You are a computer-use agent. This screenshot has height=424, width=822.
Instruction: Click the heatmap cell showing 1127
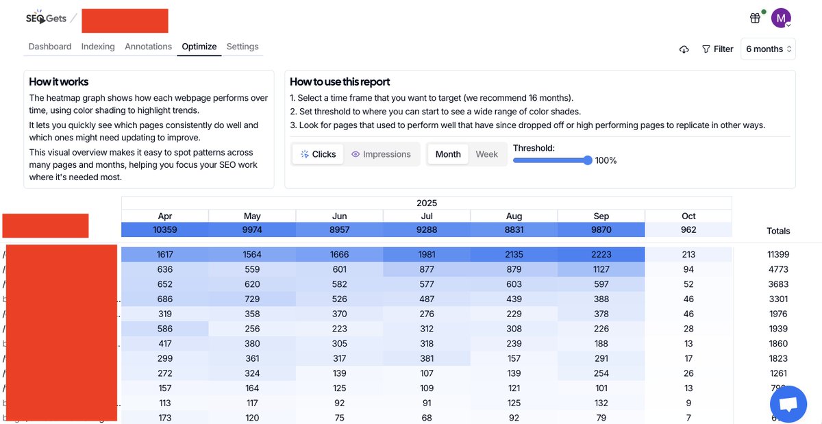click(x=601, y=269)
